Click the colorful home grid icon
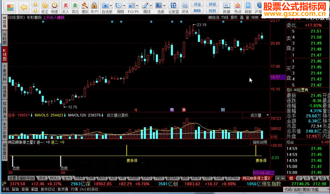The image size is (330, 194). [10, 7]
